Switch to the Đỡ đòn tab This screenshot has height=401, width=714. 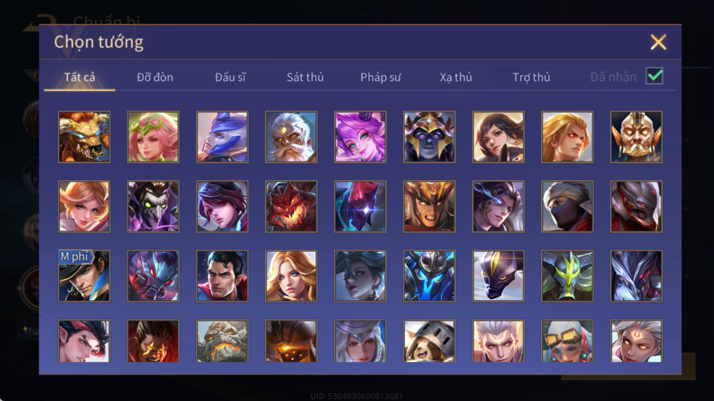155,77
